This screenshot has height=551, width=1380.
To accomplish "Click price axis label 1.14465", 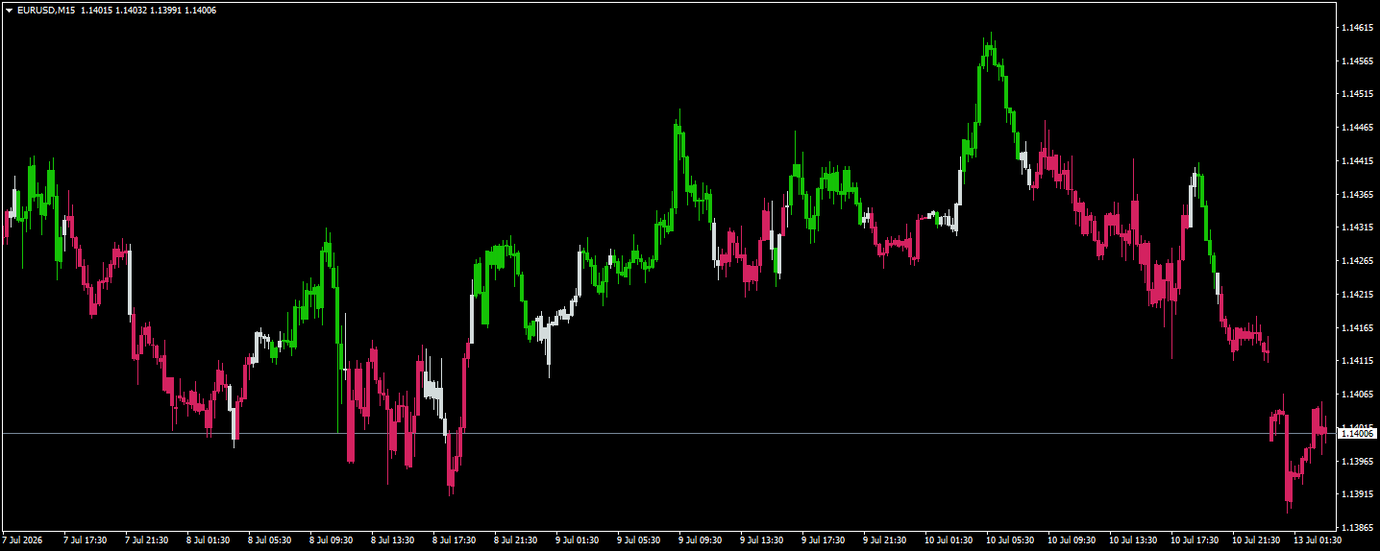I will point(1356,128).
